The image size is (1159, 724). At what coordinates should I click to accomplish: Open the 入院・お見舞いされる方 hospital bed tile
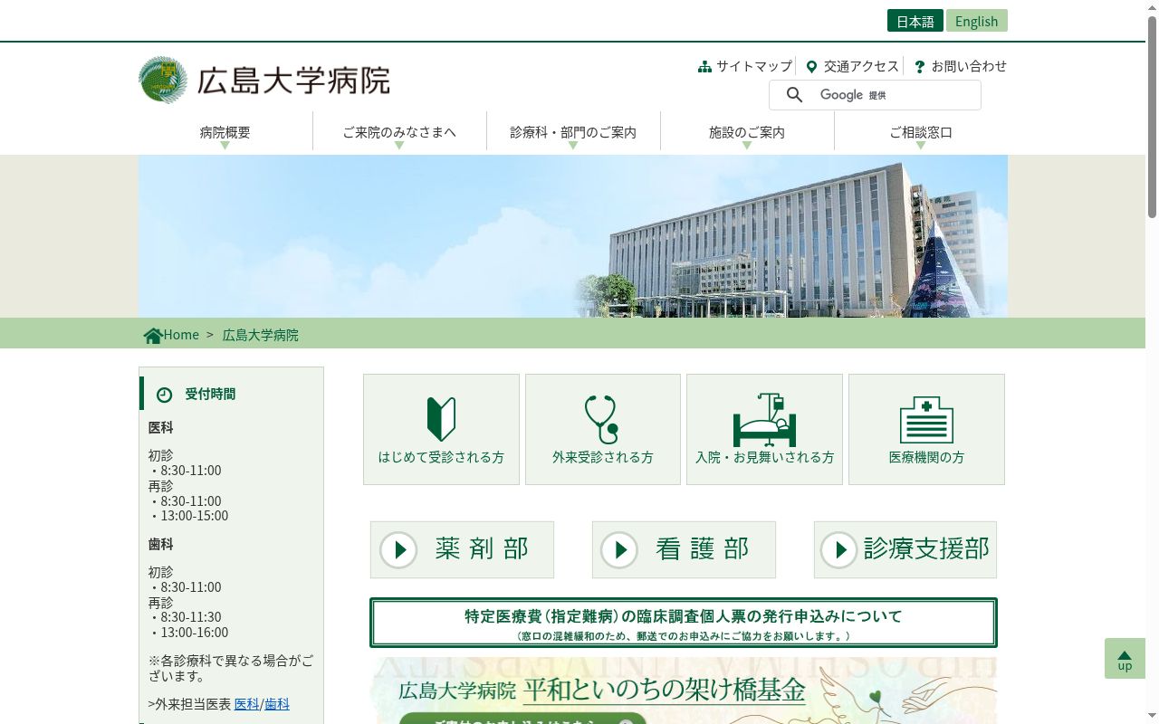pyautogui.click(x=764, y=430)
